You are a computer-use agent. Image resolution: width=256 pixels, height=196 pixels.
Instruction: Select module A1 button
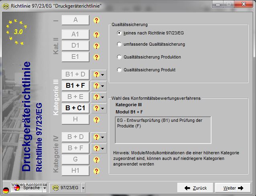pos(75,34)
